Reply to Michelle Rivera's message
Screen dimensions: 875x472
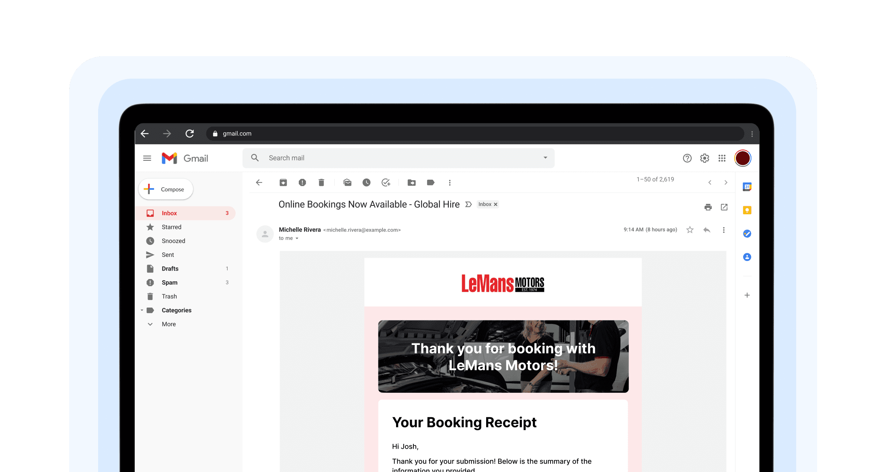(707, 230)
